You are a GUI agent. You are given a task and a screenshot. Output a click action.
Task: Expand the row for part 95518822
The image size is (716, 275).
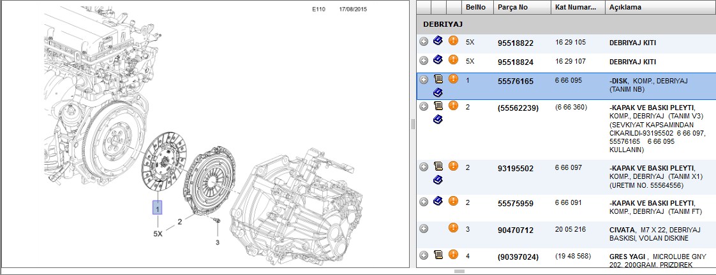tap(424, 41)
